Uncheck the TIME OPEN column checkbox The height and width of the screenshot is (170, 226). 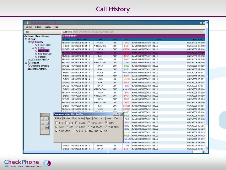(x=106, y=127)
